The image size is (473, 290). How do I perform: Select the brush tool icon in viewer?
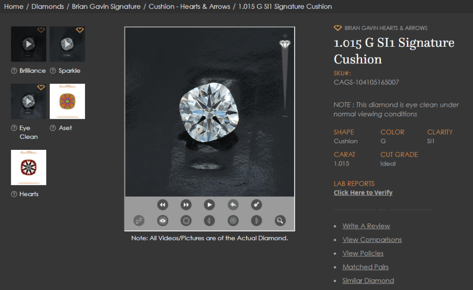click(256, 205)
